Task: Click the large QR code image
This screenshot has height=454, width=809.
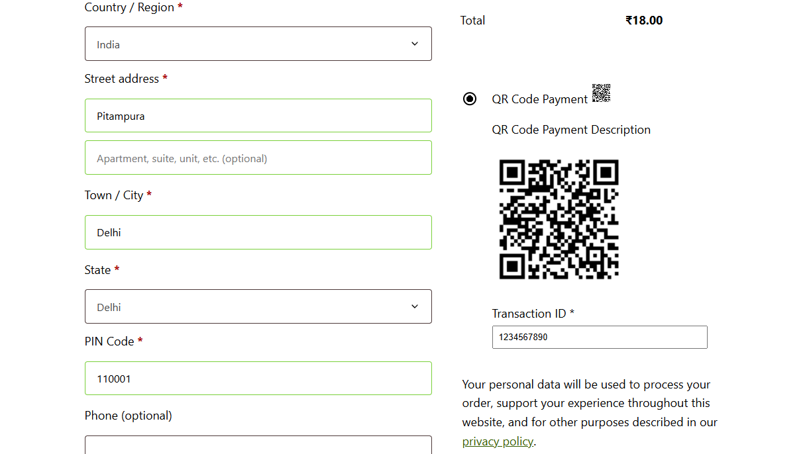Action: 559,219
